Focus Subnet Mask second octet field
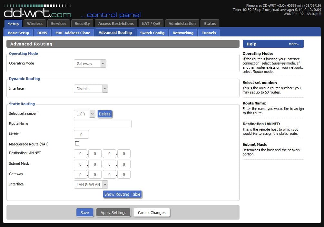 pyautogui.click(x=95, y=164)
